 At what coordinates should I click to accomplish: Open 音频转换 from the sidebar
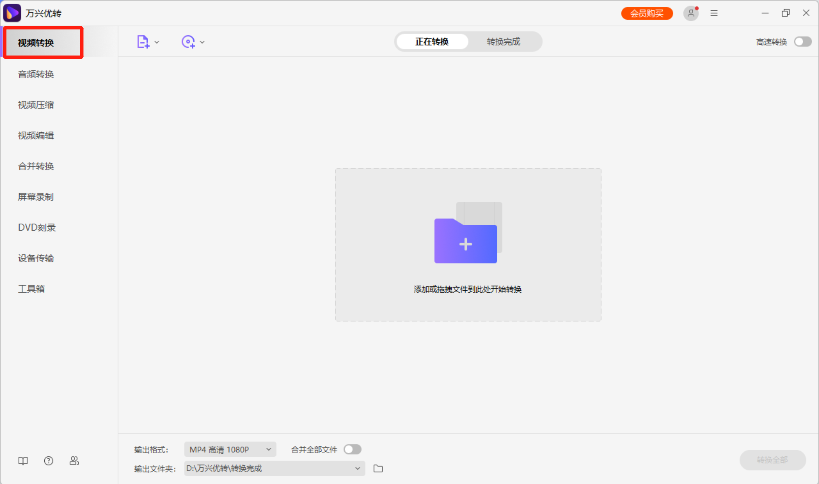pyautogui.click(x=35, y=74)
